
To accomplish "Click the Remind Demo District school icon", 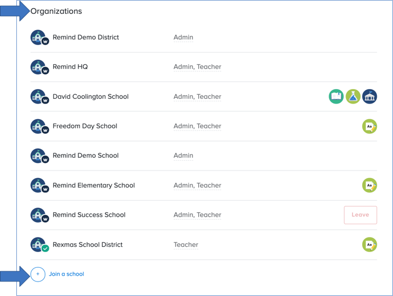I will tap(39, 38).
